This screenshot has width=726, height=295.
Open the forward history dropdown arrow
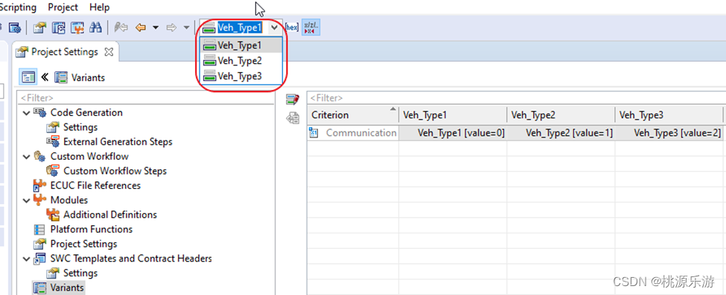pyautogui.click(x=186, y=27)
